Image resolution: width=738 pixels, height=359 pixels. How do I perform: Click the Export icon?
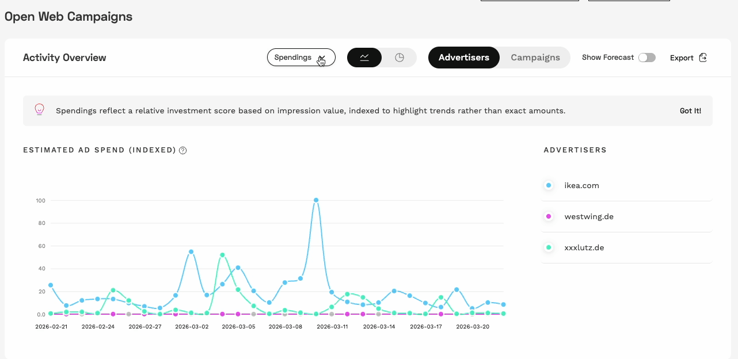[x=703, y=58]
